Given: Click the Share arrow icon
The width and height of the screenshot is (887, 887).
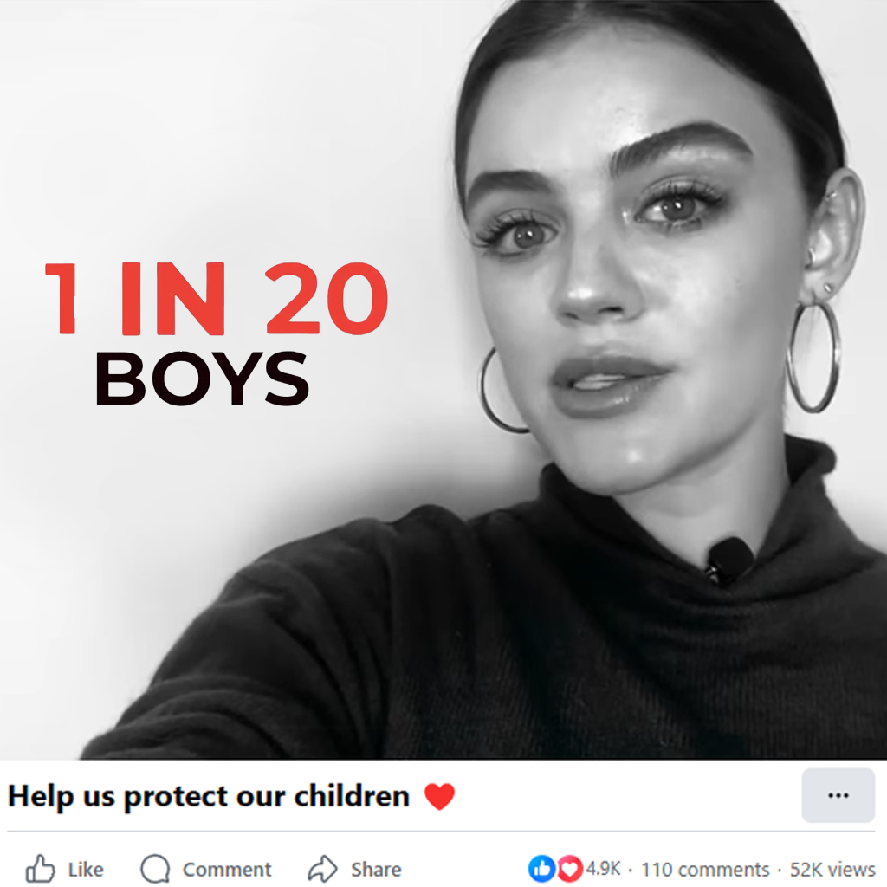Looking at the screenshot, I should pyautogui.click(x=322, y=868).
